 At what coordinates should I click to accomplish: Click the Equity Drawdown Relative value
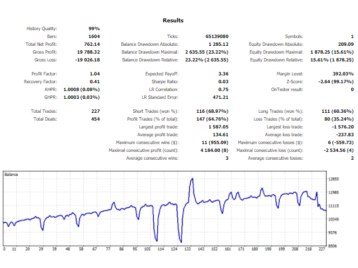tap(332, 60)
